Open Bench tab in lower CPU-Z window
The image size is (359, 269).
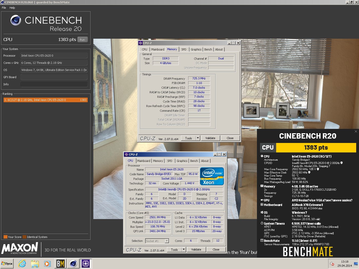tap(194, 161)
